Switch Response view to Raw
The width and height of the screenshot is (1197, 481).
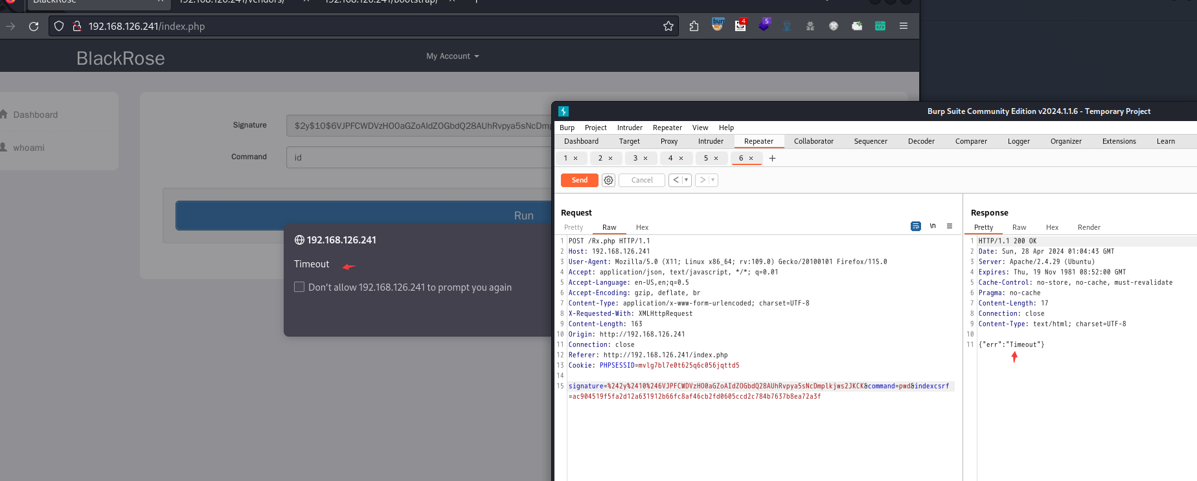[x=1019, y=227]
